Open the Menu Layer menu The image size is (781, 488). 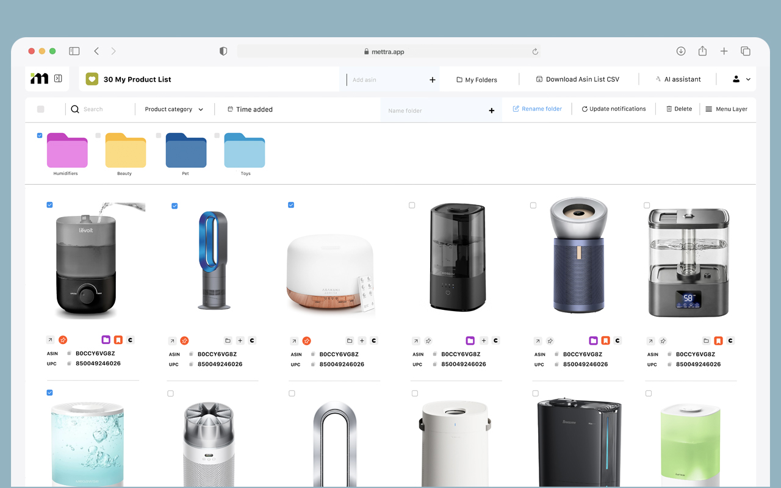726,109
